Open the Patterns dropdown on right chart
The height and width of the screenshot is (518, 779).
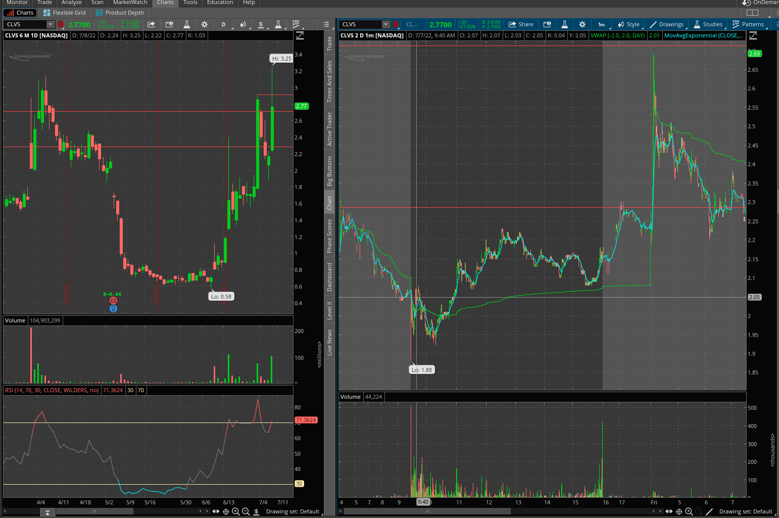point(748,24)
